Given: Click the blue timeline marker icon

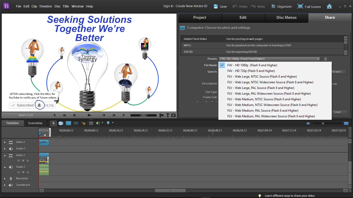Looking at the screenshot, I should tap(108, 123).
